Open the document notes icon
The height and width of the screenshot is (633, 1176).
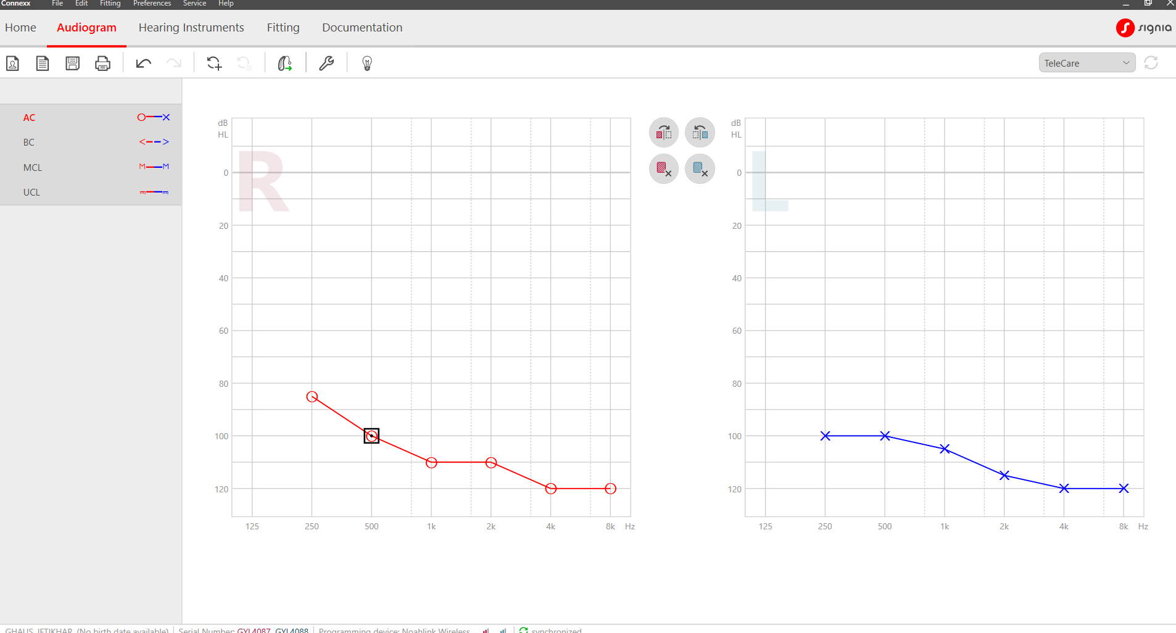pyautogui.click(x=43, y=64)
